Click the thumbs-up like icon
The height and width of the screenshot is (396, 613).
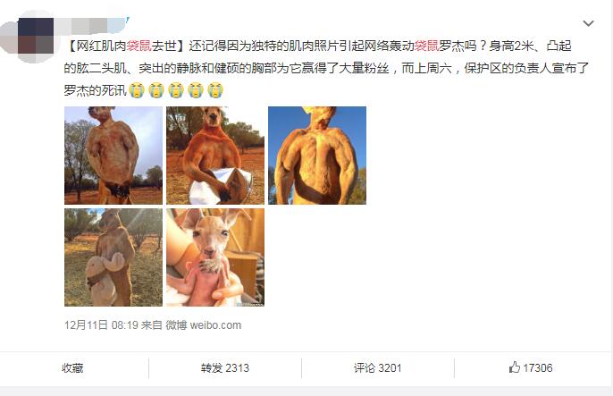pyautogui.click(x=515, y=367)
